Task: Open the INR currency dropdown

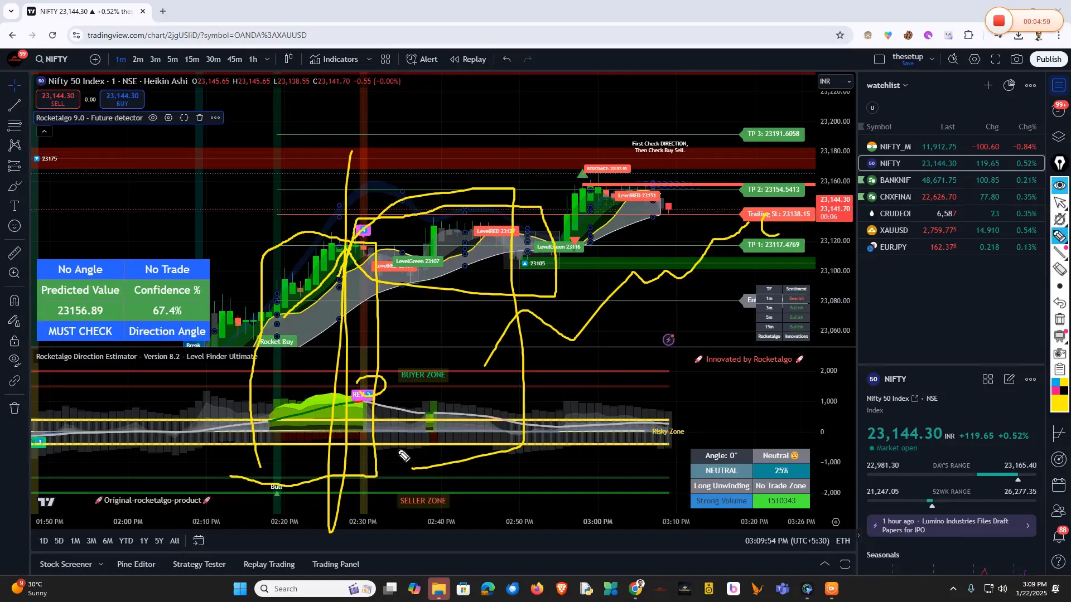Action: (x=835, y=81)
